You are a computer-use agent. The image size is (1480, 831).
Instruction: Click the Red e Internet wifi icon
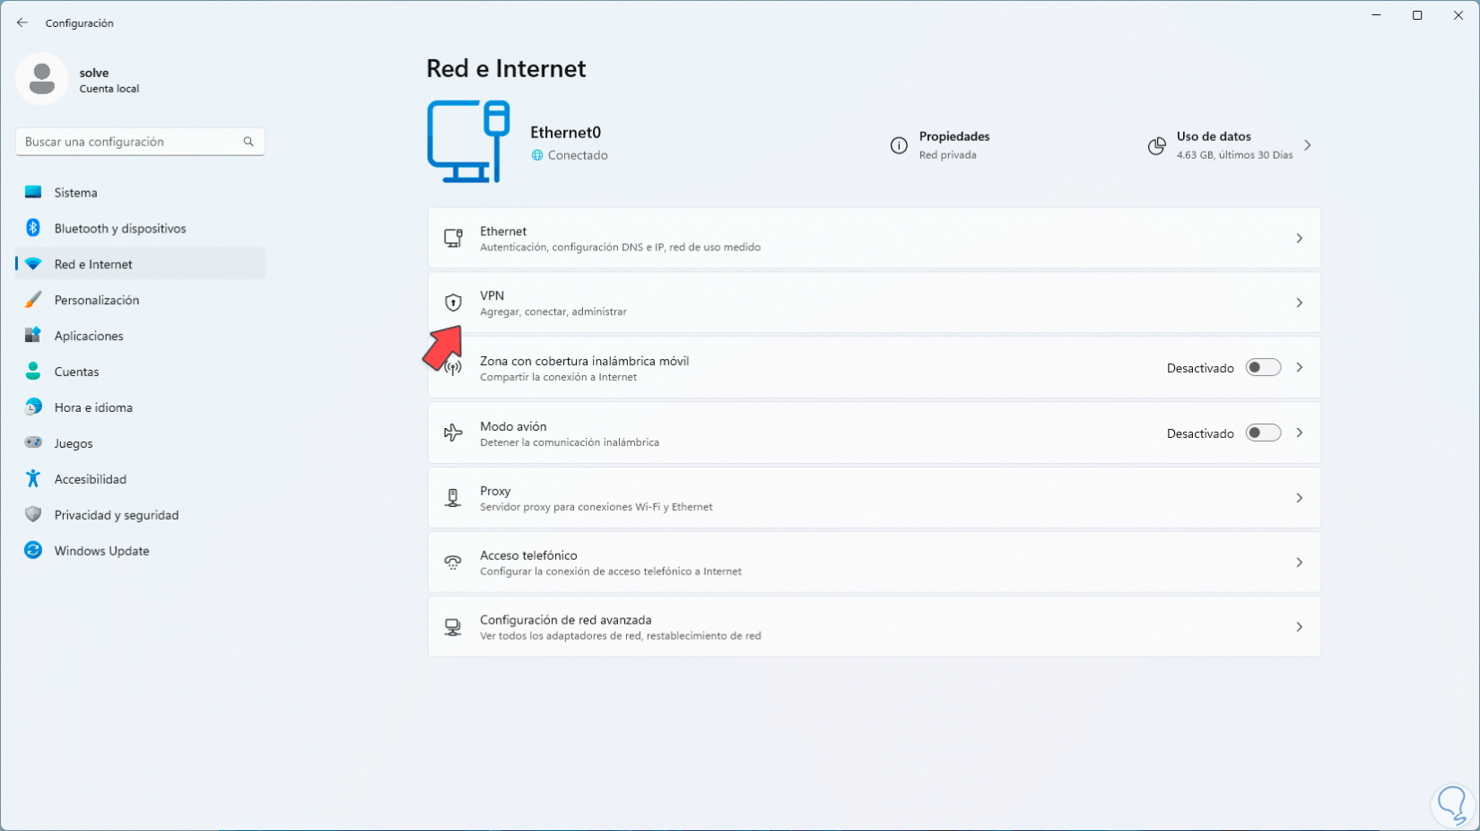click(x=33, y=264)
